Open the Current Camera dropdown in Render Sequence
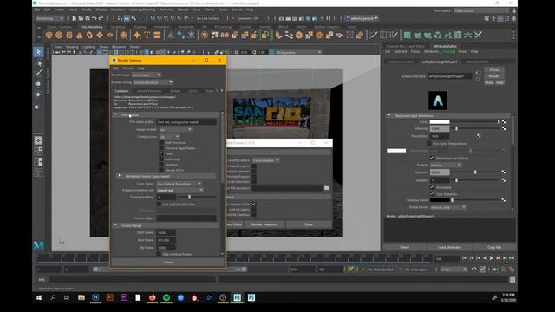 coord(266,160)
